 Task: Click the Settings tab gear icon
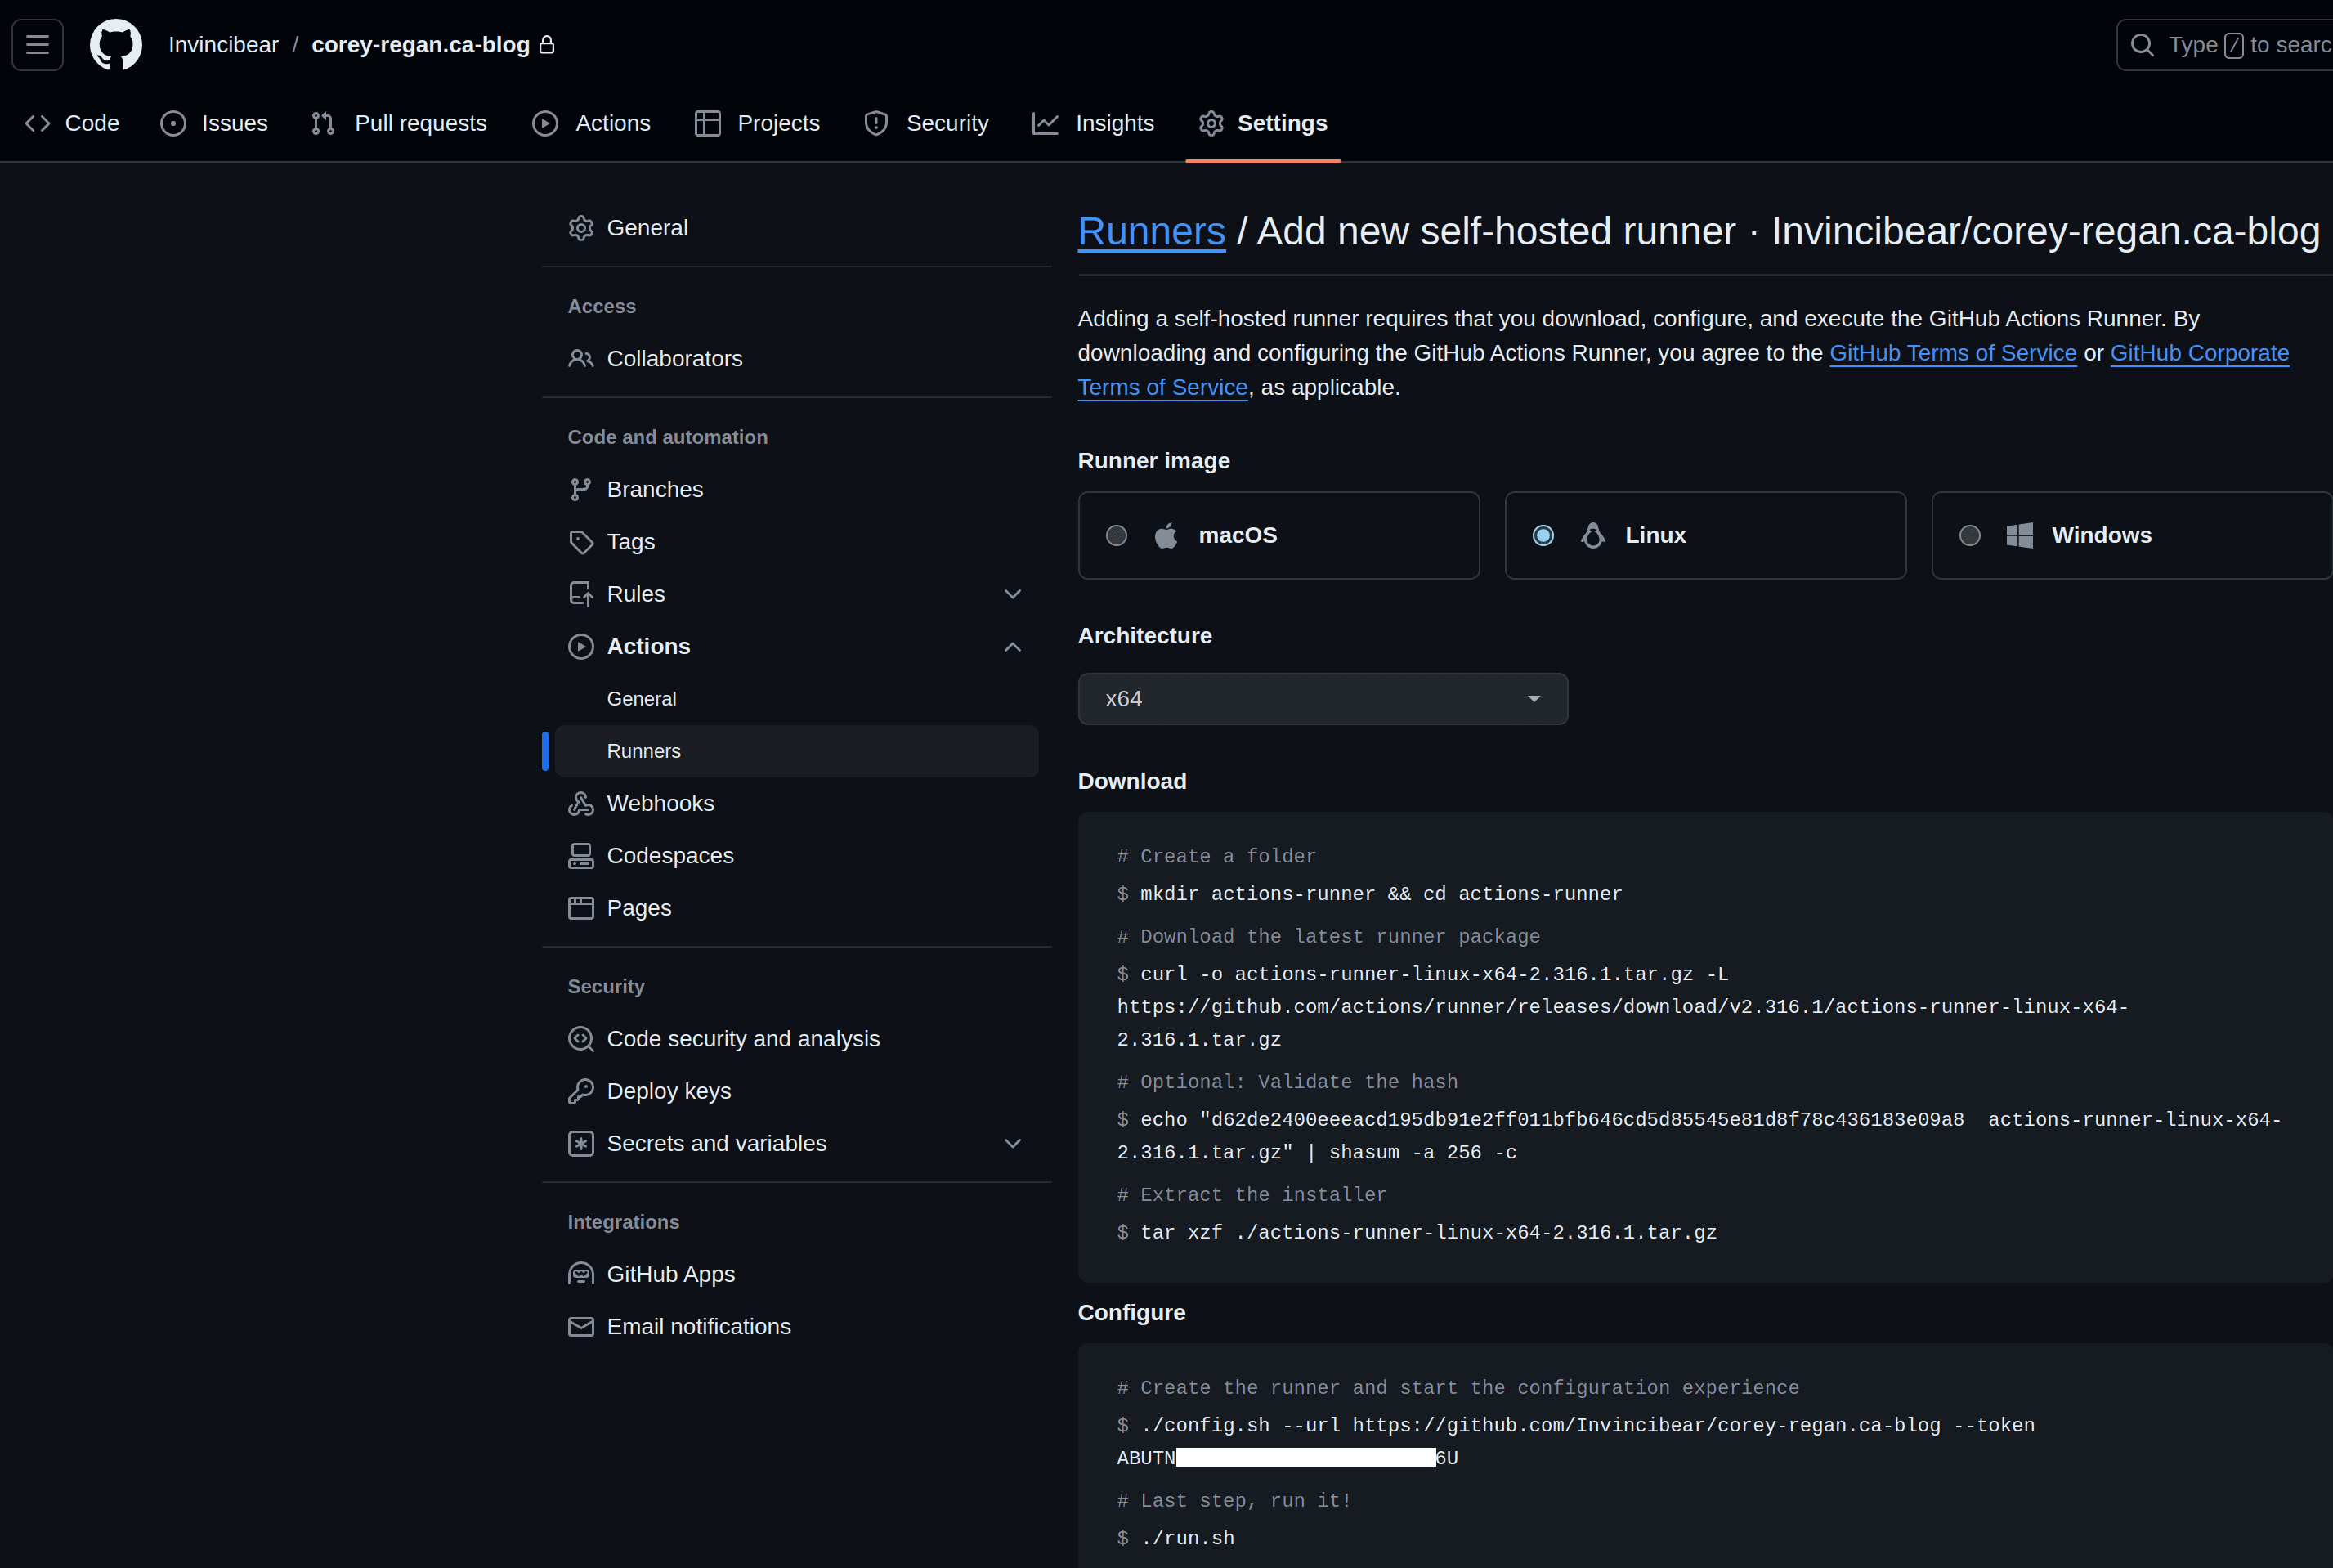[x=1211, y=123]
